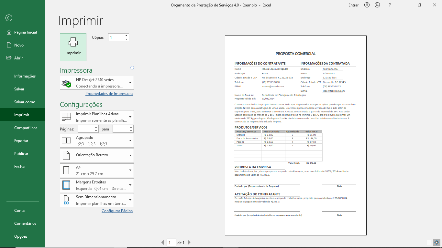
Task: Send a smile feedback icon
Action: 367,5
